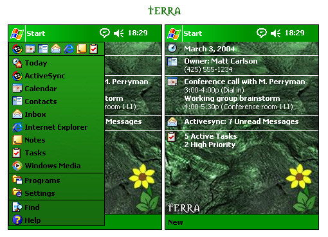Open the inbox envelope icon beside Activesync messages
The image size is (328, 237).
[x=172, y=122]
